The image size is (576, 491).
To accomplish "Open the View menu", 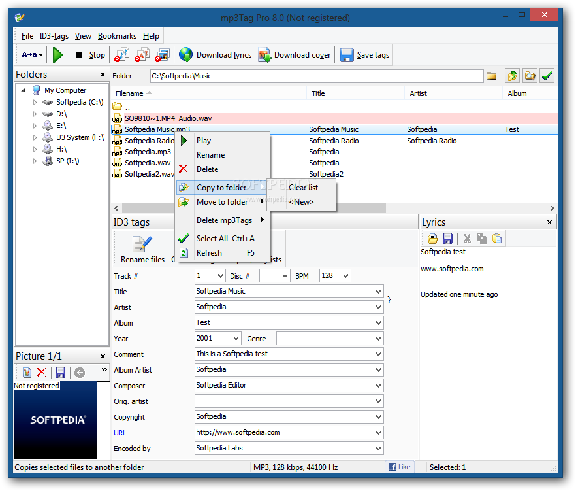I will tap(83, 36).
